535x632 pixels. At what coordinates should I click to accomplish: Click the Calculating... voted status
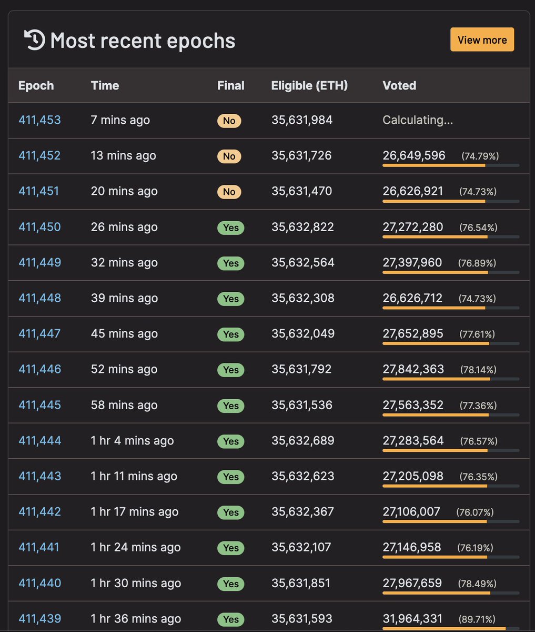point(418,120)
